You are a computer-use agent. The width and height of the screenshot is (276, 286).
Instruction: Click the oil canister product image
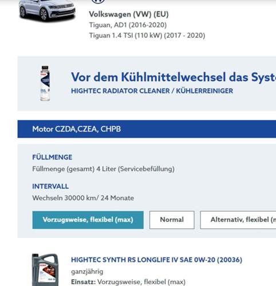pyautogui.click(x=45, y=269)
